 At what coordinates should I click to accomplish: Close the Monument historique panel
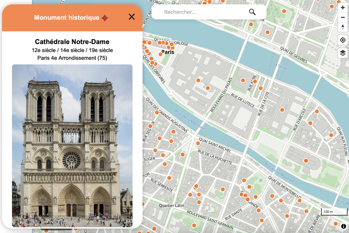(x=131, y=17)
